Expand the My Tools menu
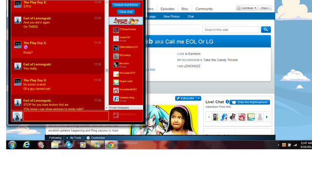This screenshot has width=312, height=175. [74, 138]
